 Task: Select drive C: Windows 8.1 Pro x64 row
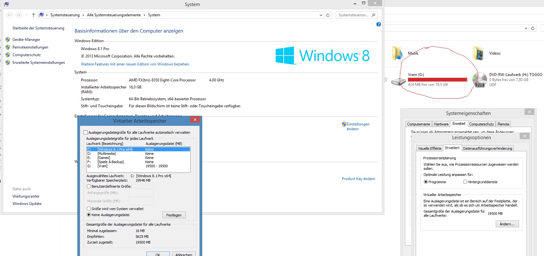click(138, 149)
